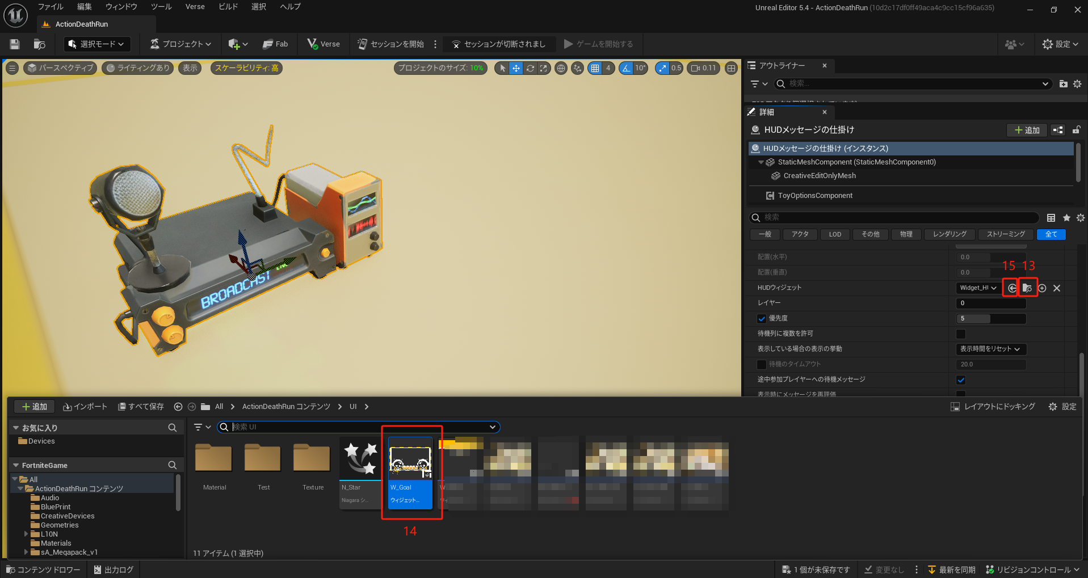The height and width of the screenshot is (578, 1088).
Task: Click the すべて保存 button
Action: tap(141, 407)
